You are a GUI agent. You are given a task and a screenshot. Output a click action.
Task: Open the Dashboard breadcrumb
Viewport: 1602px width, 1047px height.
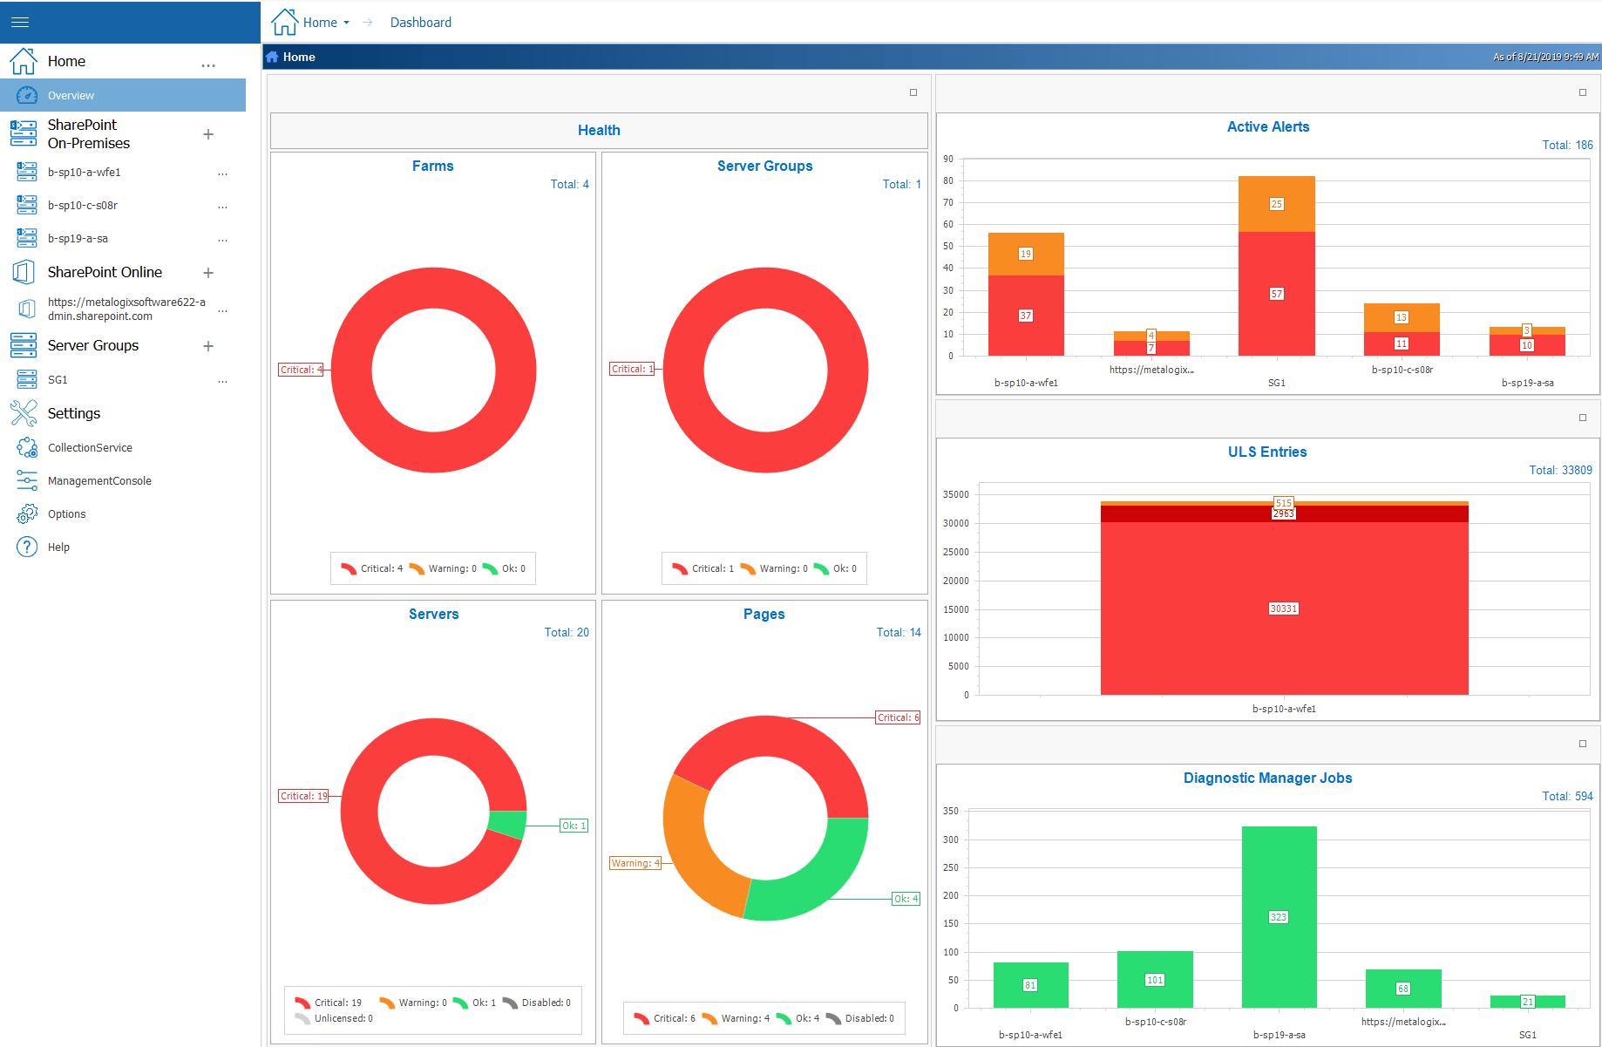420,22
